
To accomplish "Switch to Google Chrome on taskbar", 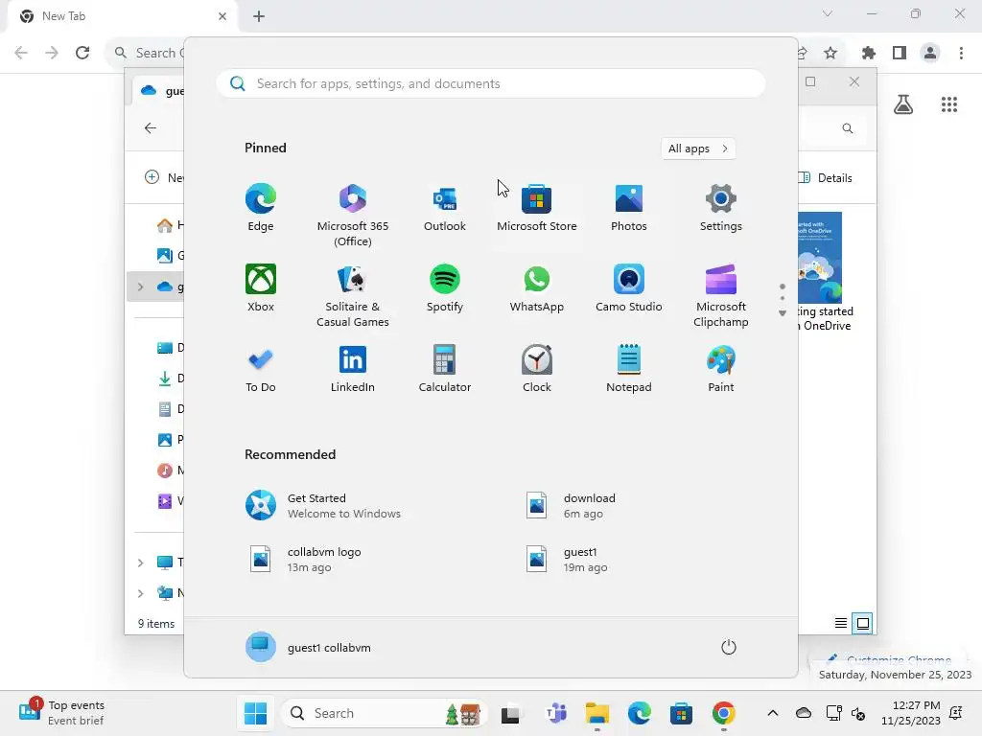I will (723, 713).
